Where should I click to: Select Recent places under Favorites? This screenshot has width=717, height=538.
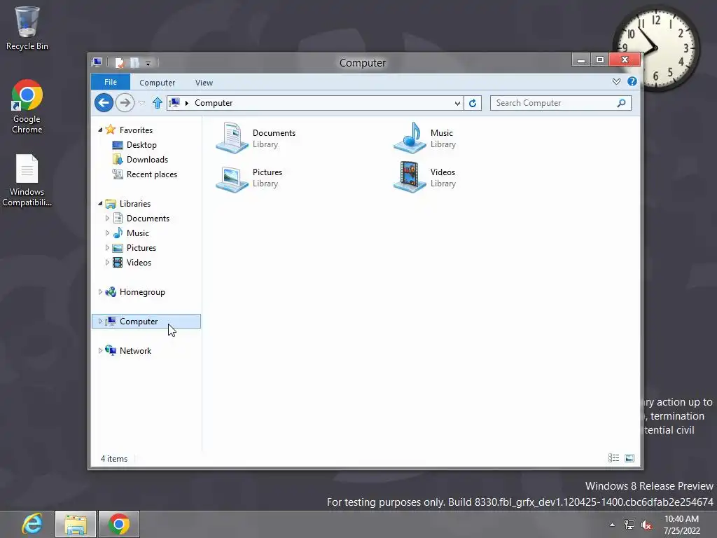(152, 174)
